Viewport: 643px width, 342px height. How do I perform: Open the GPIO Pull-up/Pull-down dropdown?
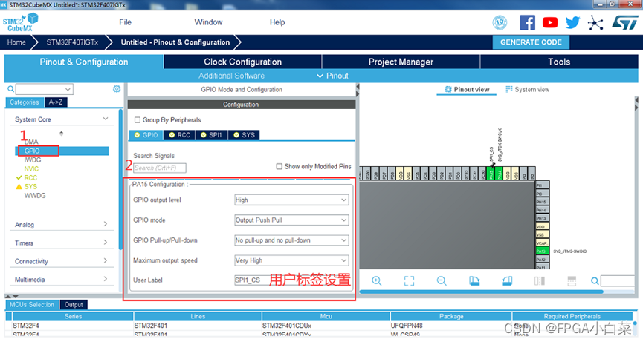291,240
